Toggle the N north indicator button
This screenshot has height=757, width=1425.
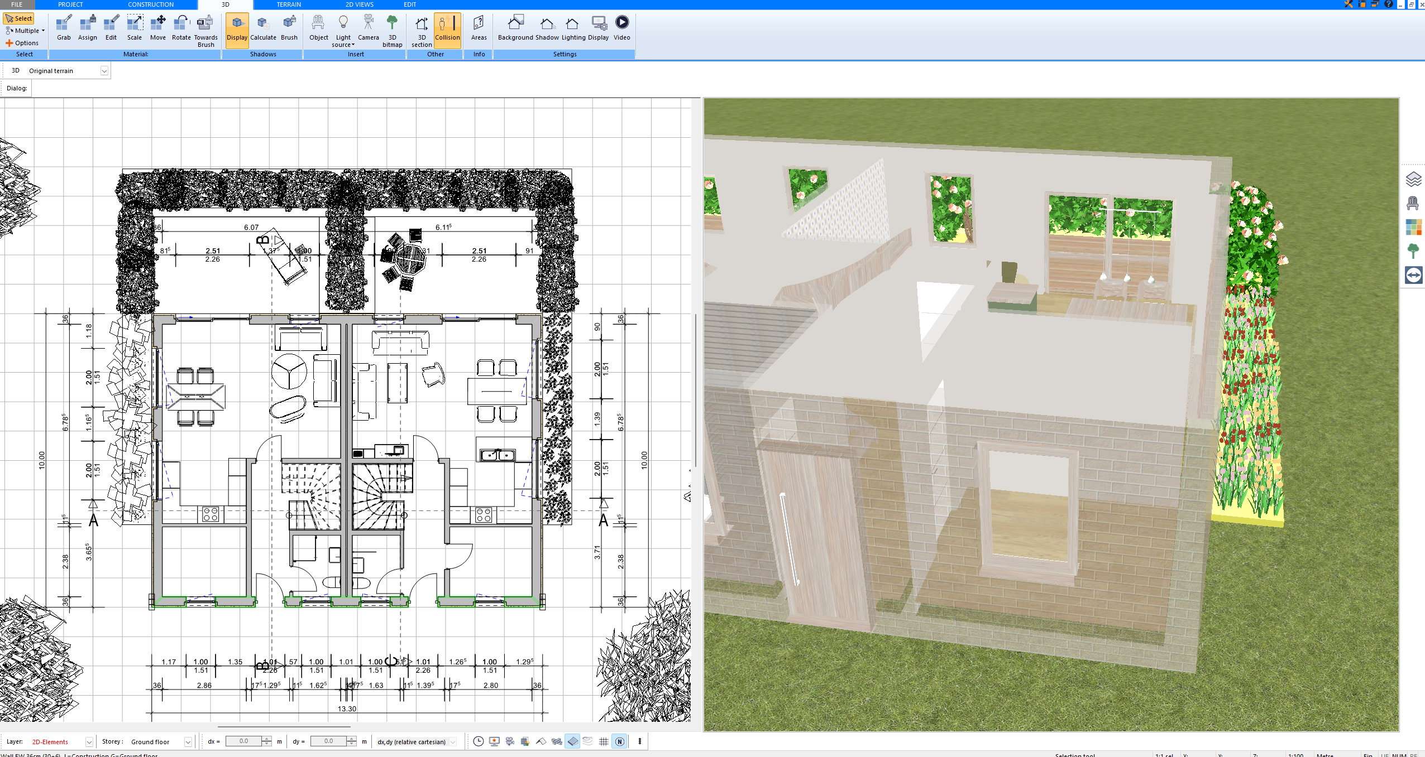tap(619, 741)
